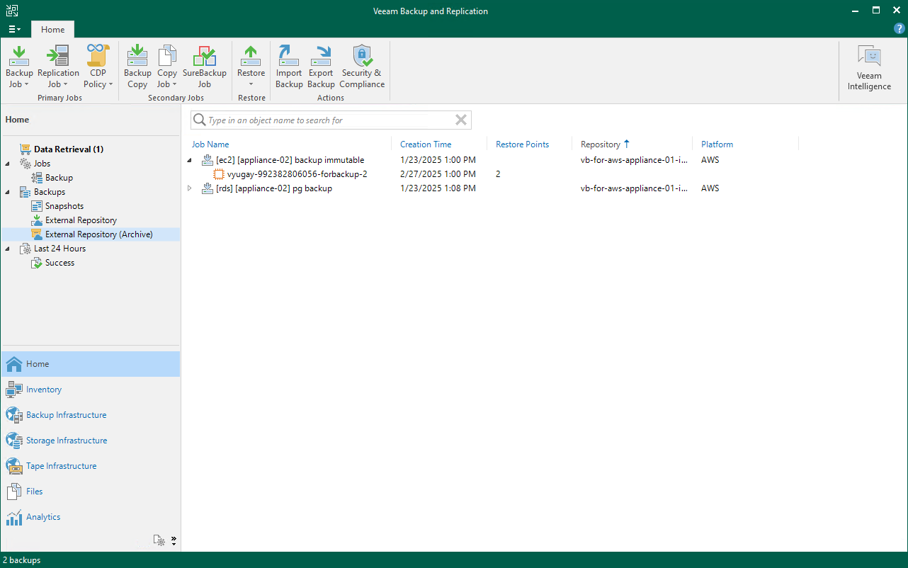Image resolution: width=908 pixels, height=568 pixels.
Task: Sort by Restore Points column
Action: [522, 144]
